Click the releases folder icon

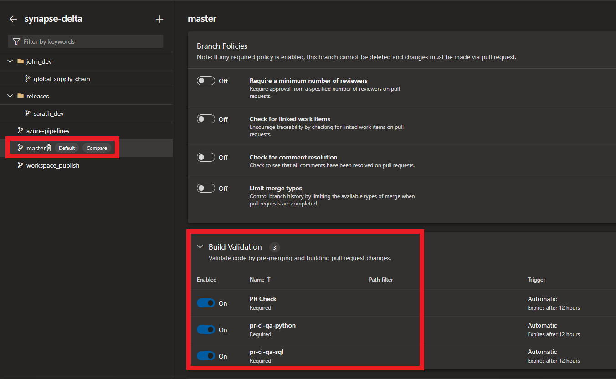point(20,96)
